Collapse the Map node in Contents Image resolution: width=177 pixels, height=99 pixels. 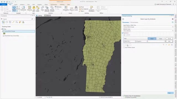(x=1, y=29)
